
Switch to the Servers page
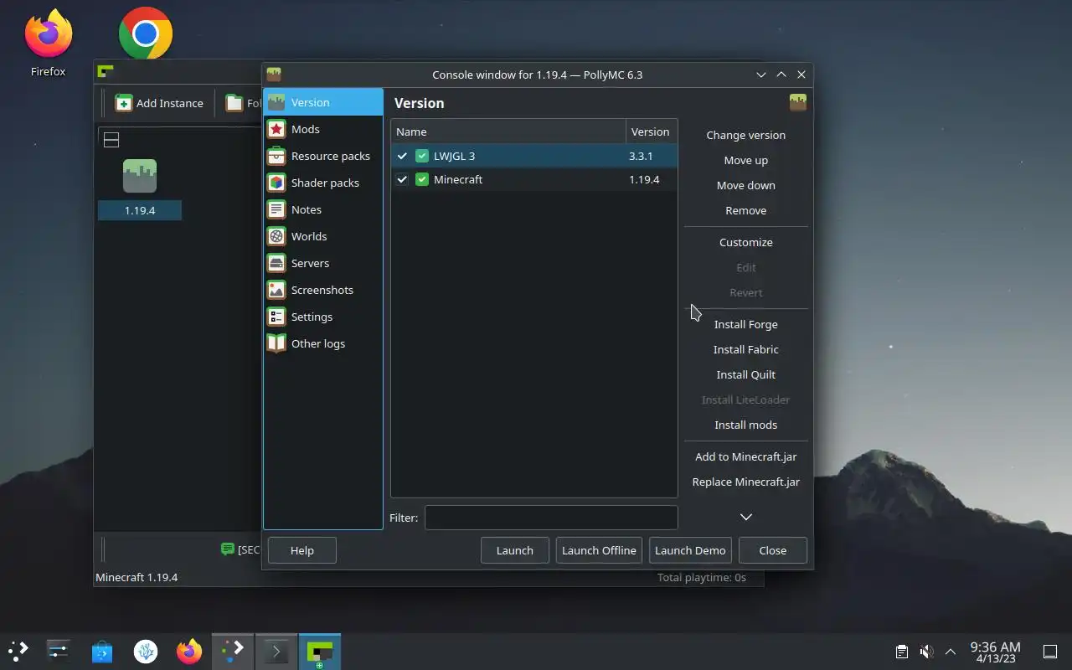click(322, 263)
